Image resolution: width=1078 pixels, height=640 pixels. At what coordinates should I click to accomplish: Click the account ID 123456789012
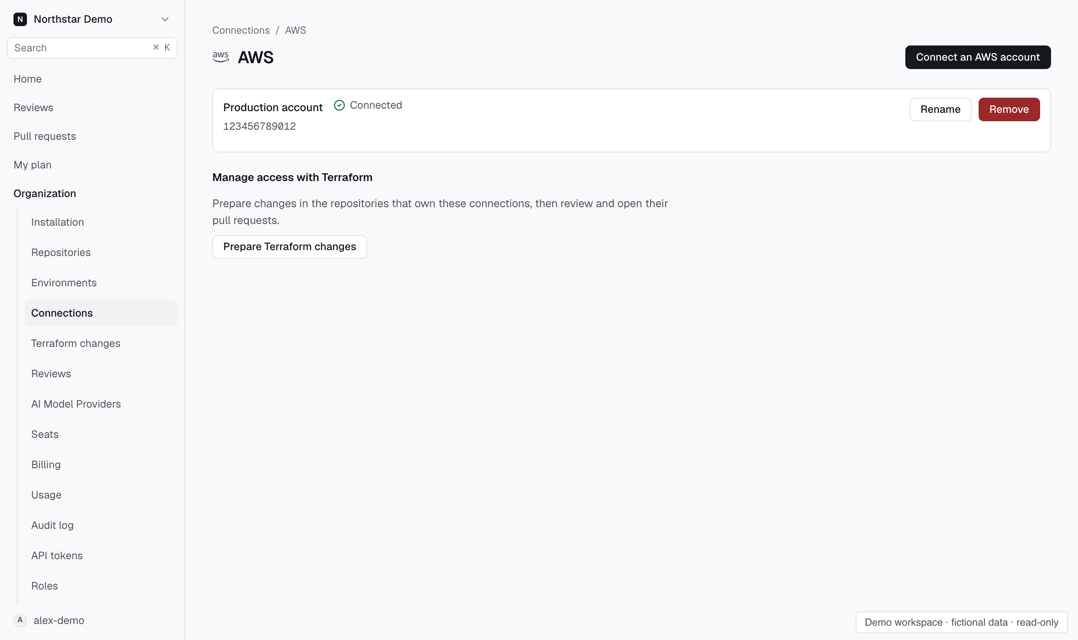pyautogui.click(x=259, y=126)
